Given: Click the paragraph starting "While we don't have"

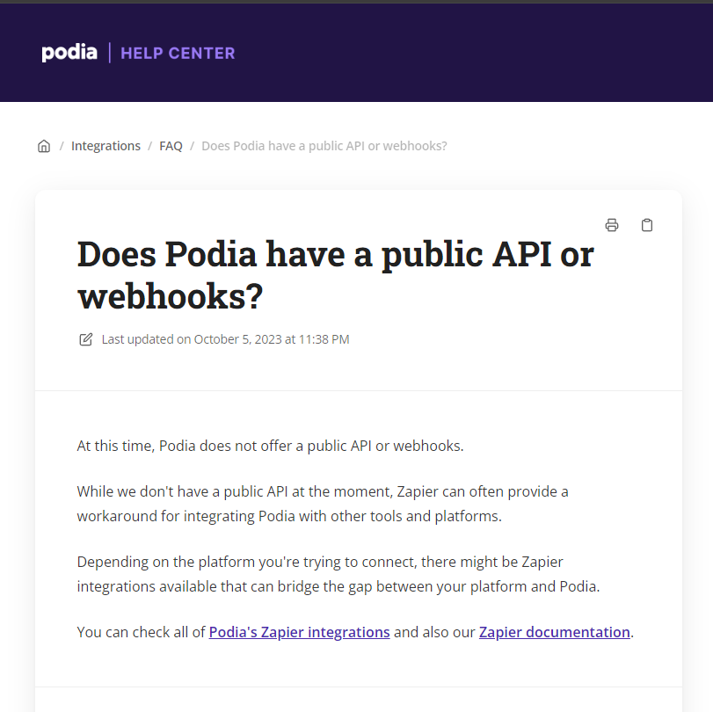Looking at the screenshot, I should pos(323,504).
